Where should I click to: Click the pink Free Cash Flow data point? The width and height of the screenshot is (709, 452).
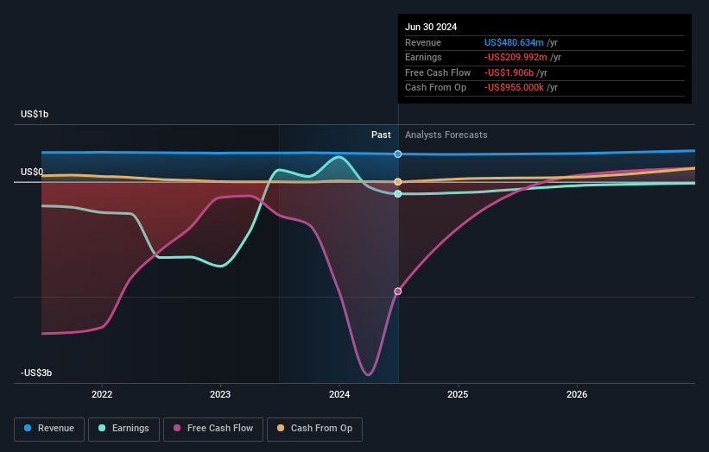point(398,292)
